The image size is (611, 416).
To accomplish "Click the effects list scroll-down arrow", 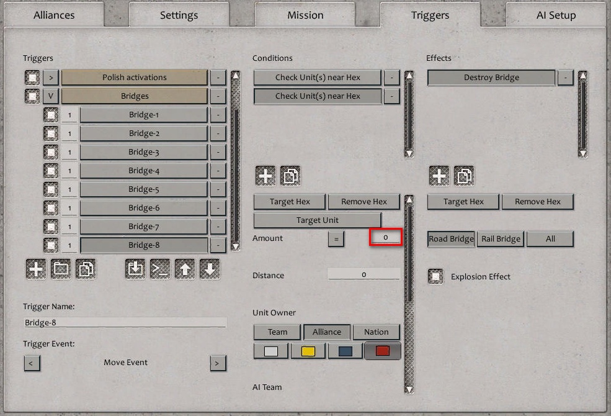I will [x=583, y=153].
